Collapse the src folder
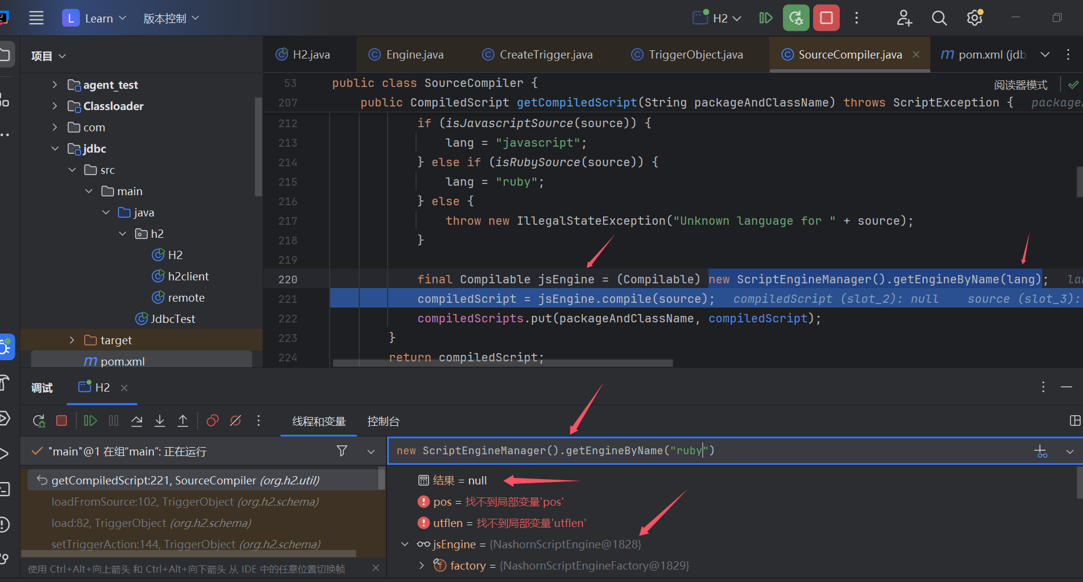The height and width of the screenshot is (582, 1083). [72, 170]
